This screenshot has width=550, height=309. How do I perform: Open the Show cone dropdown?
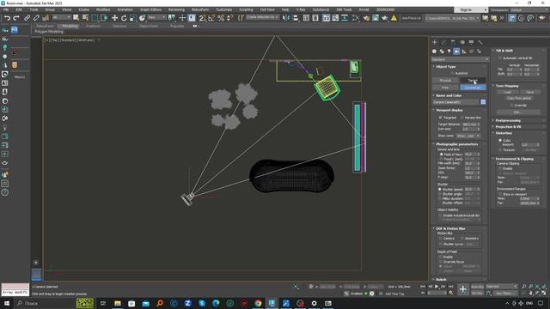pyautogui.click(x=467, y=136)
